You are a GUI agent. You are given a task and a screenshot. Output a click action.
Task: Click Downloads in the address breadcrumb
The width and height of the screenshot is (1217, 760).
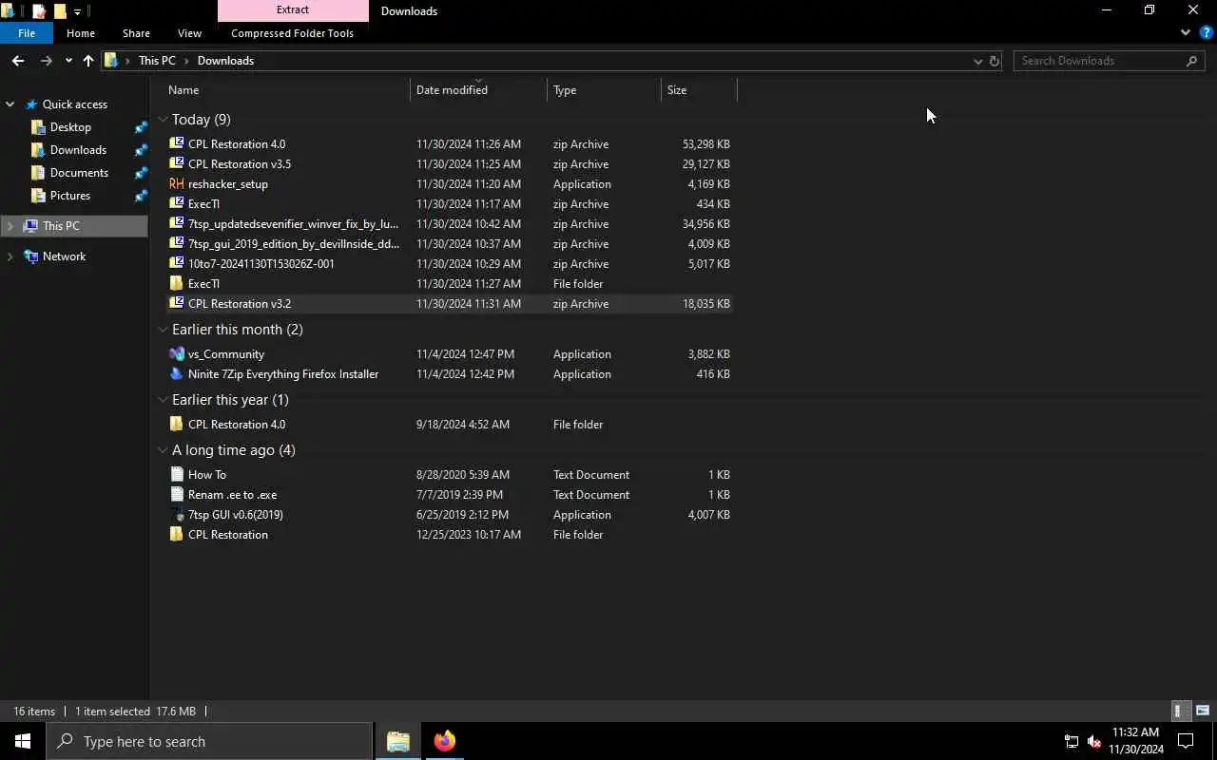pyautogui.click(x=225, y=60)
